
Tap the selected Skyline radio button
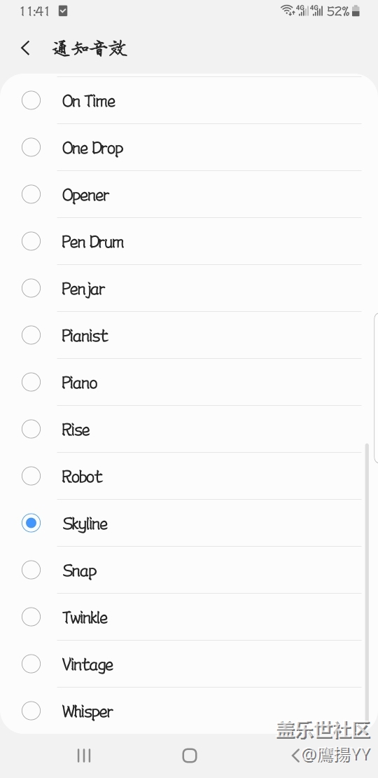click(31, 523)
